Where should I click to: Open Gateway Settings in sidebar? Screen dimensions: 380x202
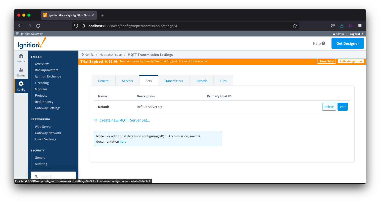click(48, 108)
